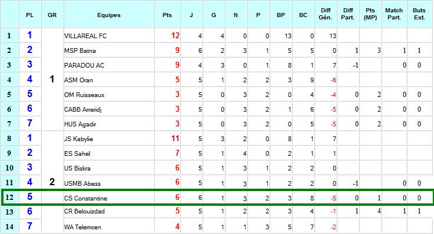The height and width of the screenshot is (234, 434).
Task: Select the ES Sahel team name
Action: coord(77,153)
